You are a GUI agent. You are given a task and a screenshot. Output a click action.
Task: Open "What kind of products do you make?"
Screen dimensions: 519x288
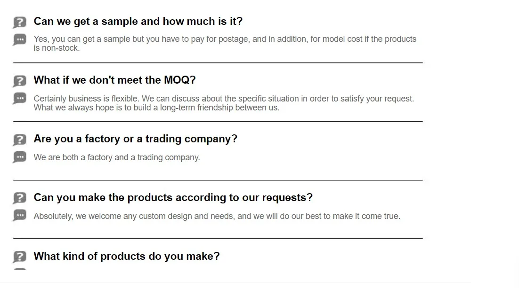point(126,257)
